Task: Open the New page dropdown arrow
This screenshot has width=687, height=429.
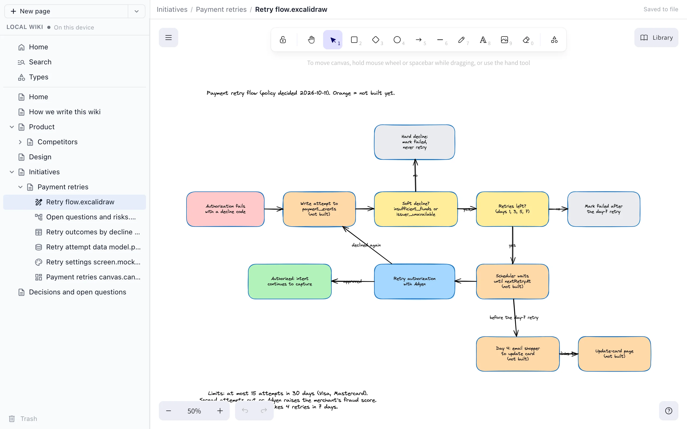Action: [x=137, y=11]
